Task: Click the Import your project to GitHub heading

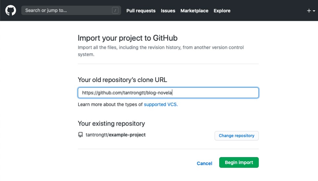Action: pyautogui.click(x=128, y=38)
